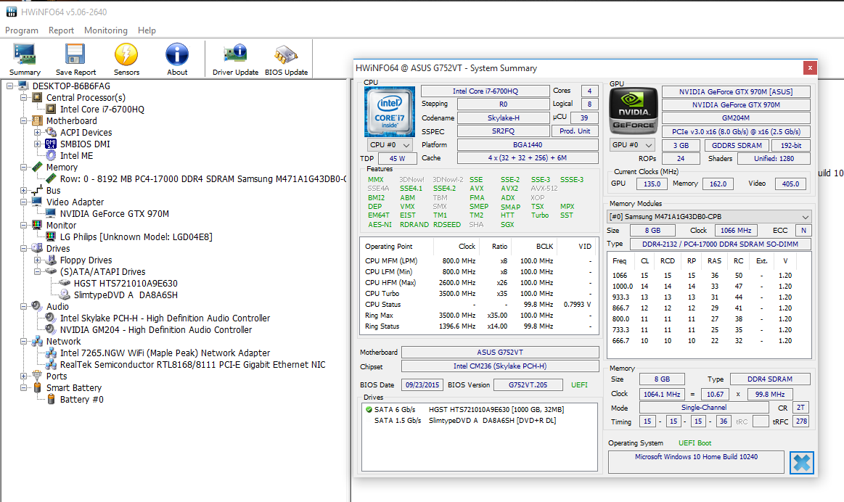Click the blue X close icon at bottom of summary

pos(801,463)
